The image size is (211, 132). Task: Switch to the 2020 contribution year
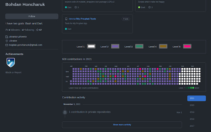tap(192, 105)
